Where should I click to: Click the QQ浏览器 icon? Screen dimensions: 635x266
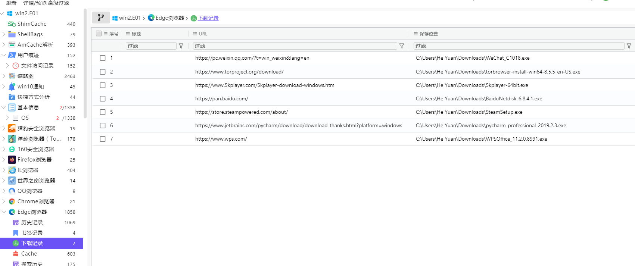click(12, 191)
